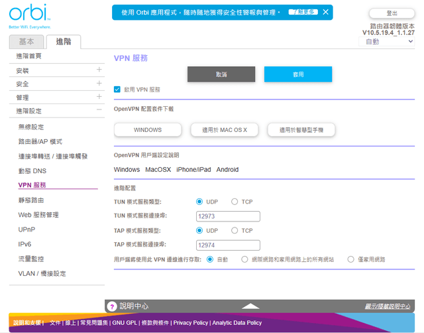Click firmware version text V10.5.19.4_1.1.27
424x333 pixels.
click(x=388, y=33)
